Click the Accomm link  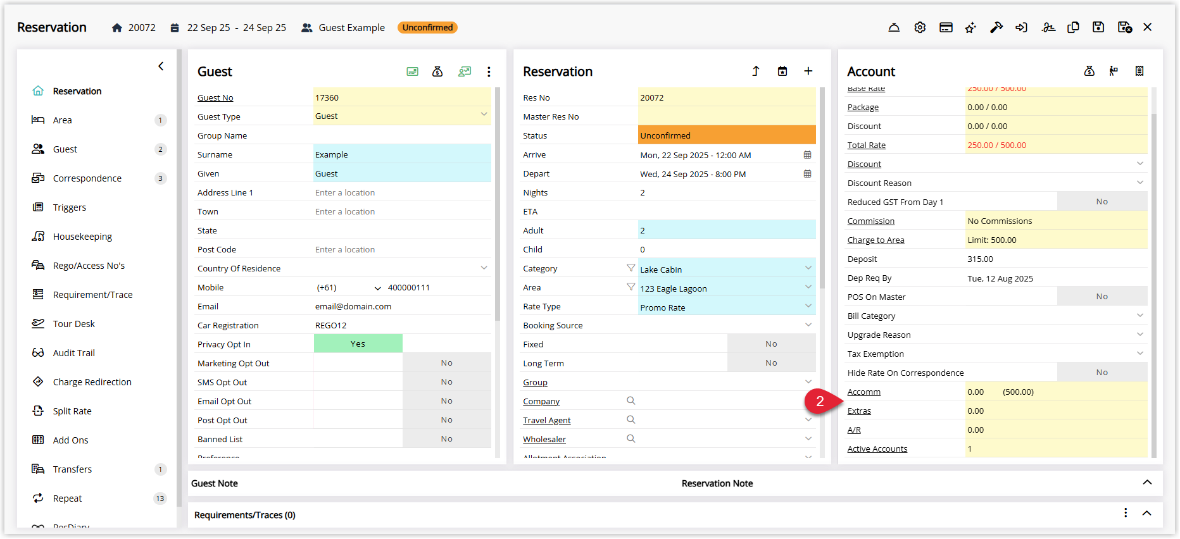point(864,392)
